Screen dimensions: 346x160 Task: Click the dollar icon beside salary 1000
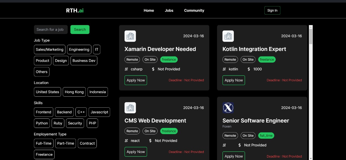pos(249,69)
